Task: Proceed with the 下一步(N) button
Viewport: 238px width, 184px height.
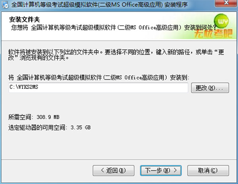Action: (161, 171)
